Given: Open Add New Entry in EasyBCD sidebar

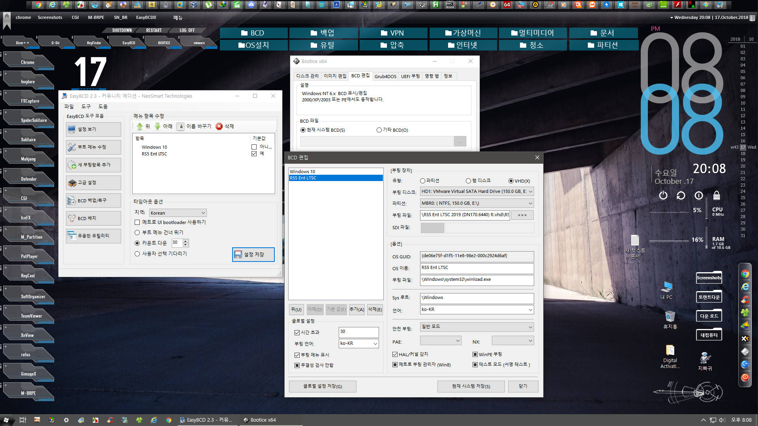Looking at the screenshot, I should click(x=94, y=165).
